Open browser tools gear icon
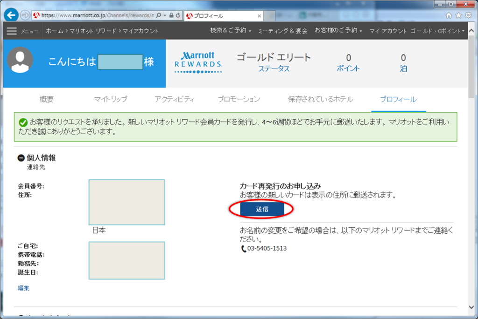 click(x=469, y=15)
